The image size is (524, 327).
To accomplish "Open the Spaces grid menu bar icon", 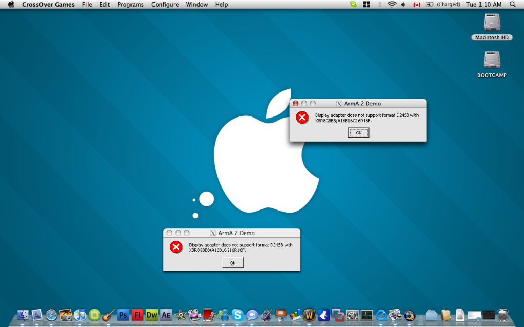I will pyautogui.click(x=366, y=4).
